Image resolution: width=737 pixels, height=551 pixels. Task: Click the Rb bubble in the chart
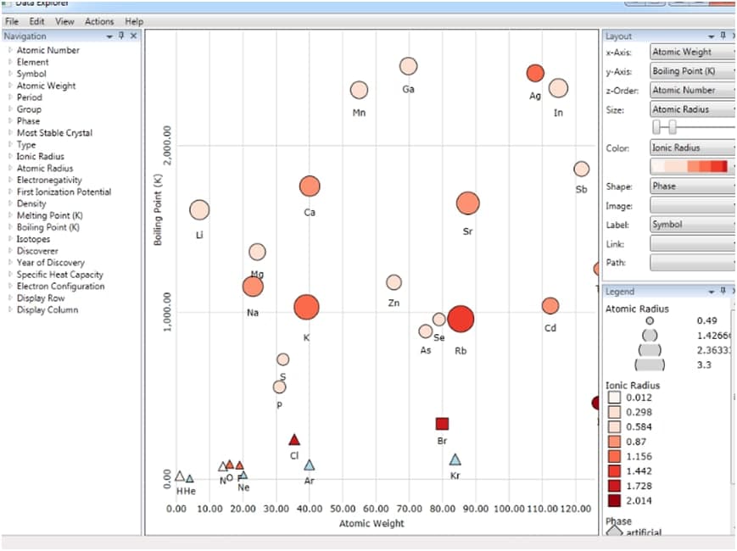(461, 319)
